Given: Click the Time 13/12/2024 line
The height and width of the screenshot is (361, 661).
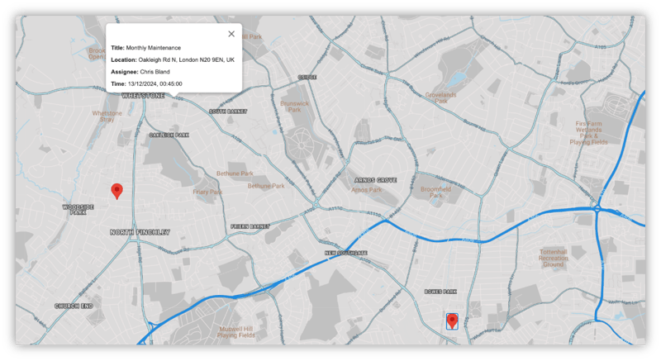Looking at the screenshot, I should 147,83.
